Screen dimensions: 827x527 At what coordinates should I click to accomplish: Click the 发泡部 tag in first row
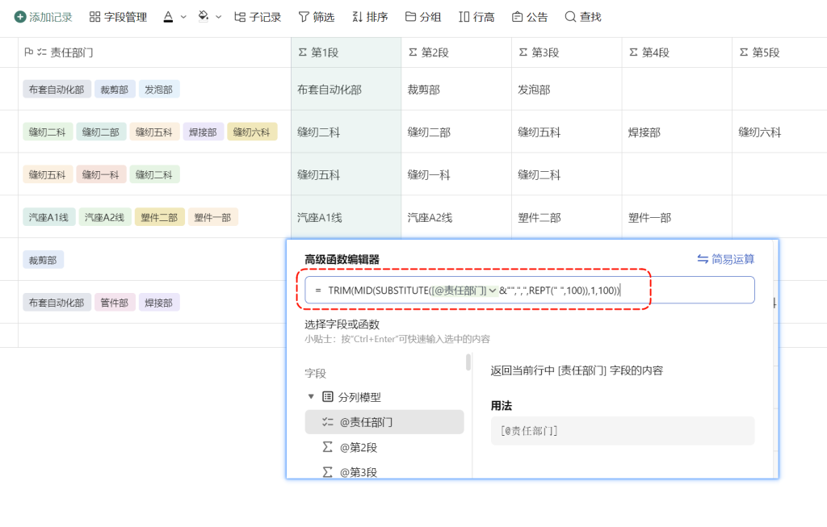[x=159, y=89]
